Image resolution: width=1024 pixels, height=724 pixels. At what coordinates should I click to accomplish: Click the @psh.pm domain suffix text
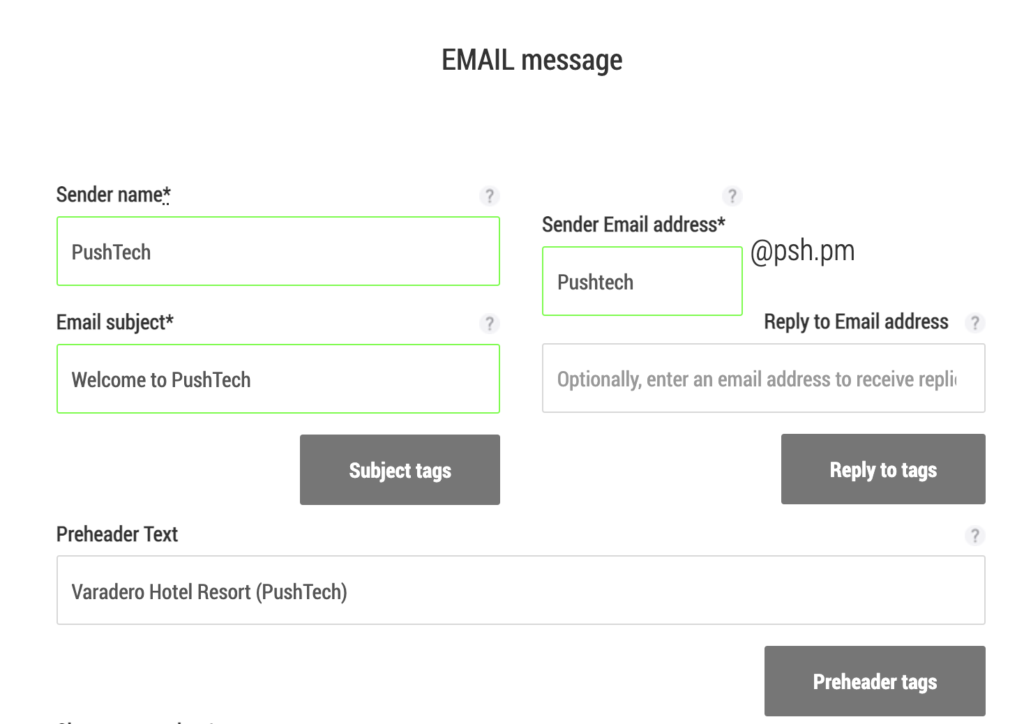(802, 250)
